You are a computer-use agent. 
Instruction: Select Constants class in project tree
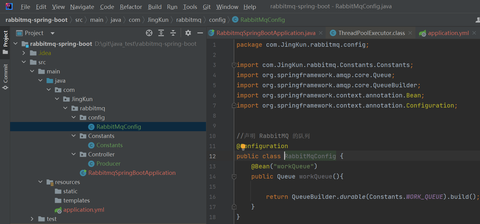pos(109,145)
